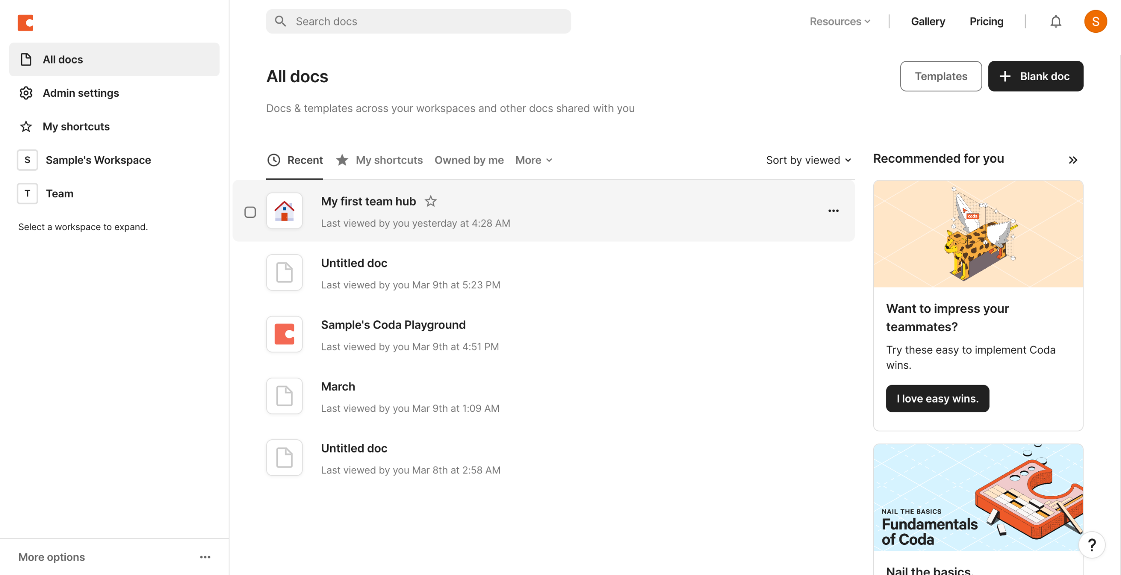Open Sample's Coda Playground doc icon
1121x575 pixels.
point(284,334)
